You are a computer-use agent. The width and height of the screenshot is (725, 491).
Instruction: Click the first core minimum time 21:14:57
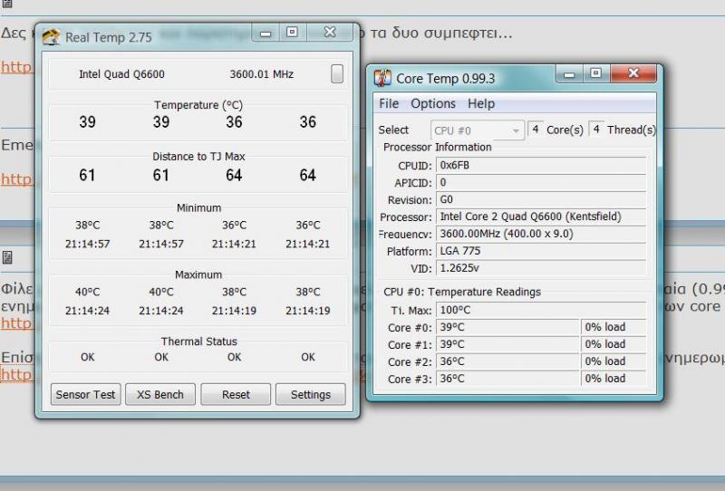87,244
